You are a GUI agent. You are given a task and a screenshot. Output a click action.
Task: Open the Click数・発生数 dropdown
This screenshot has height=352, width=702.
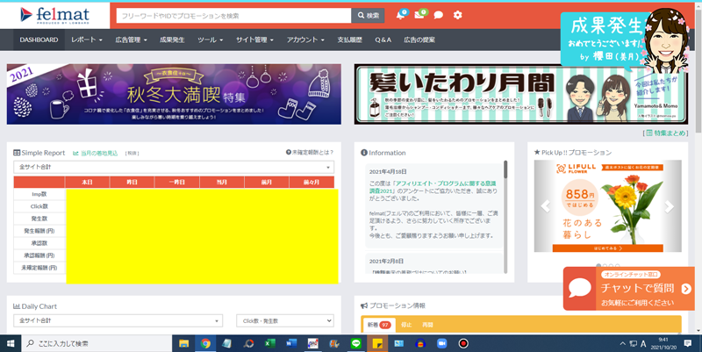[285, 320]
